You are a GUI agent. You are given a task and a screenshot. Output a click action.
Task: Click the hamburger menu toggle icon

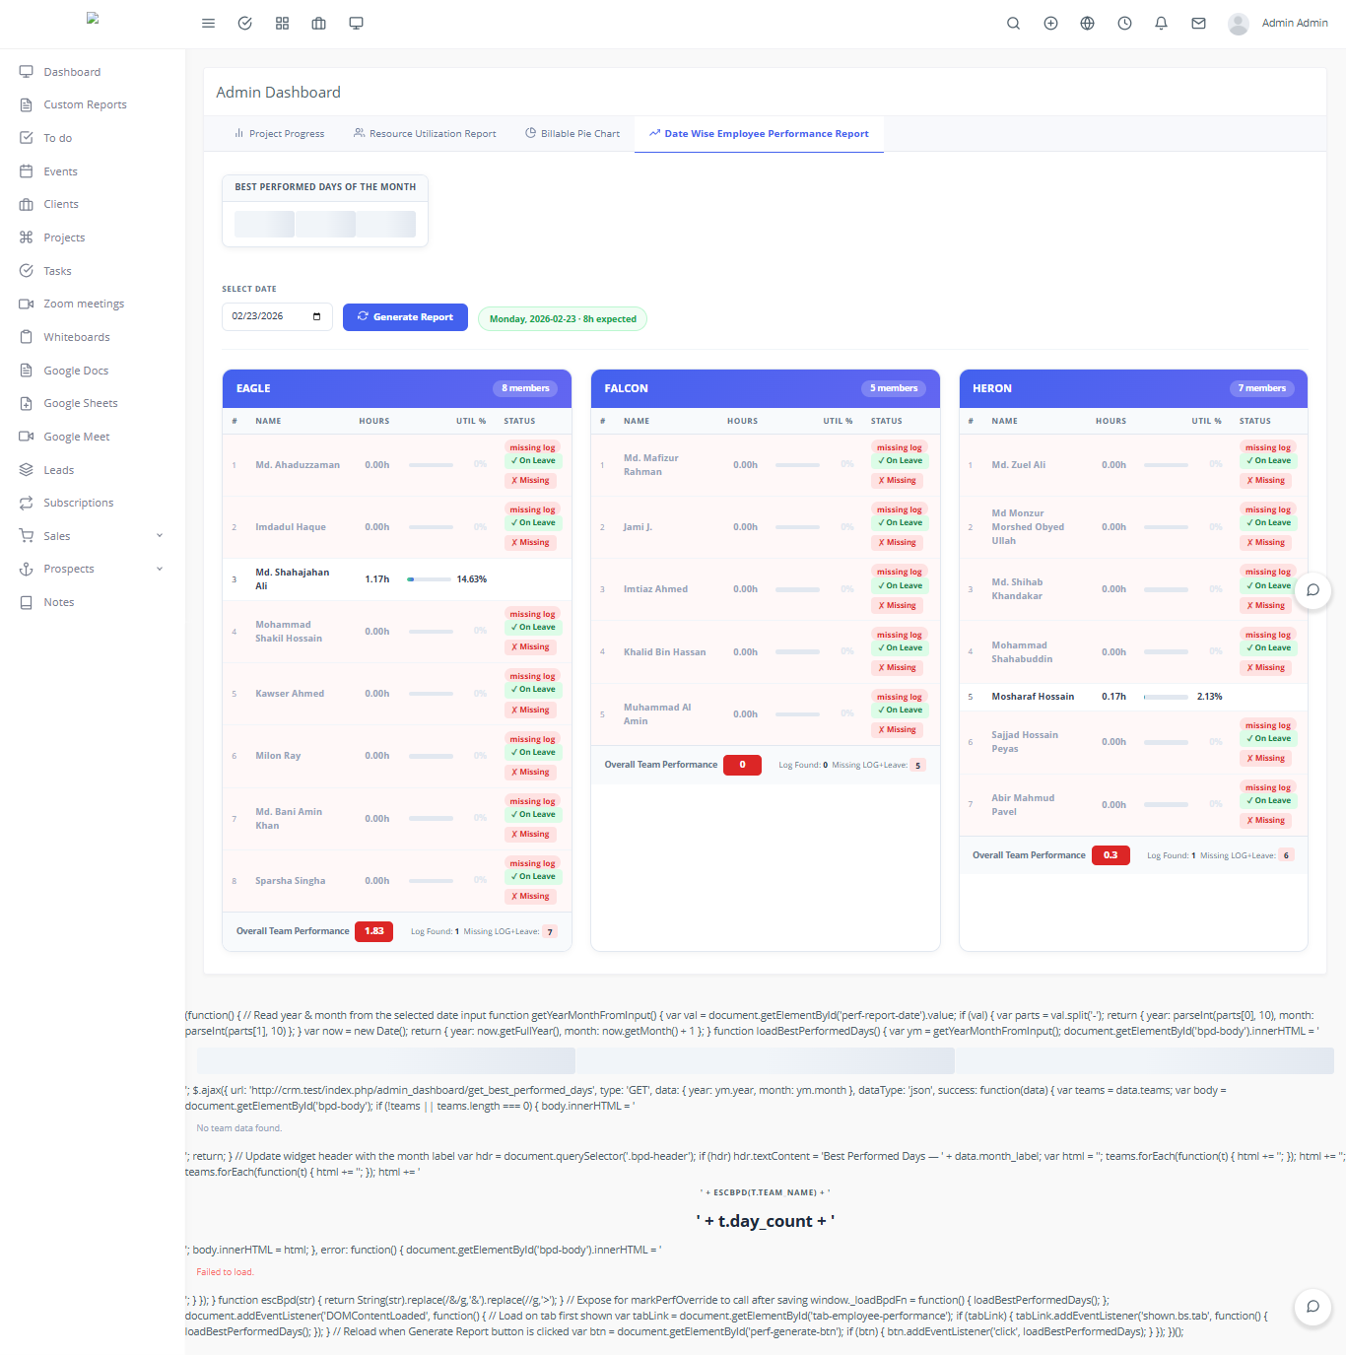click(208, 24)
